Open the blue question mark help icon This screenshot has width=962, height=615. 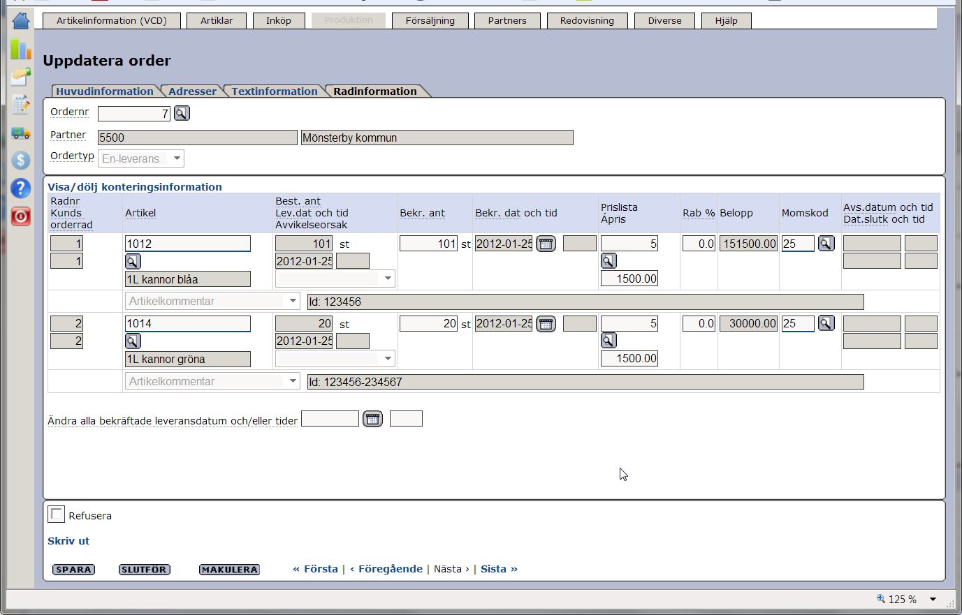(21, 188)
